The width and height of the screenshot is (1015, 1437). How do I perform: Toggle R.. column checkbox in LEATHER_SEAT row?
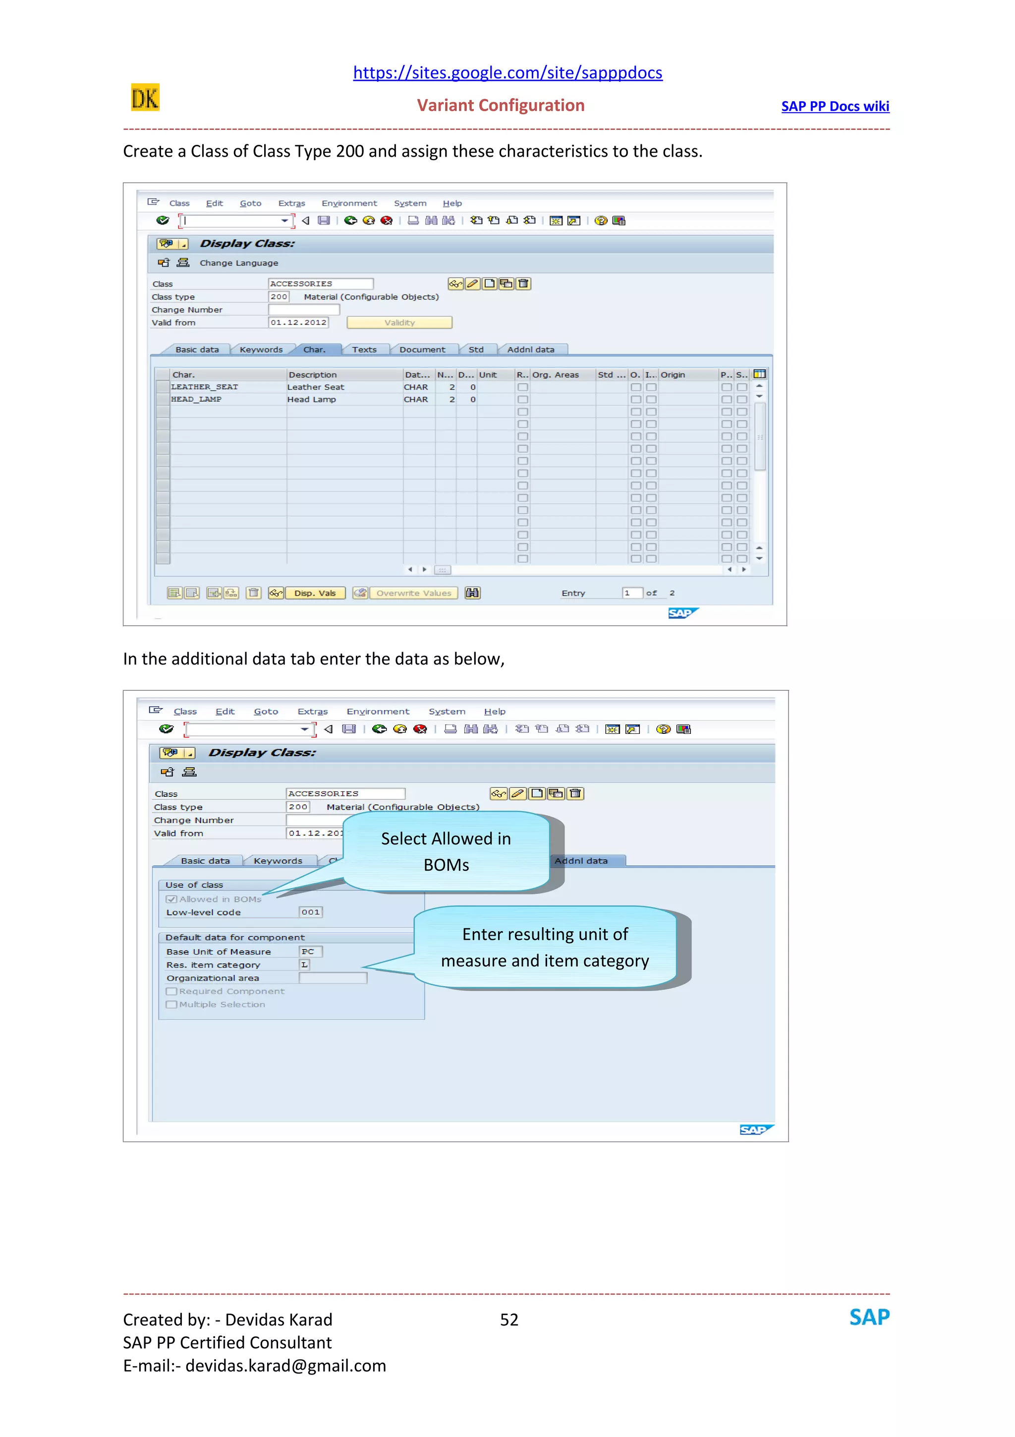[523, 387]
